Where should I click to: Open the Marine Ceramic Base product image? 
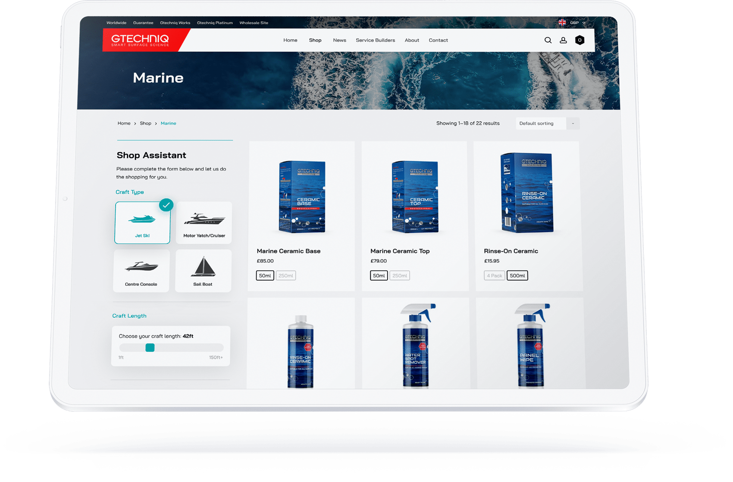coord(302,196)
